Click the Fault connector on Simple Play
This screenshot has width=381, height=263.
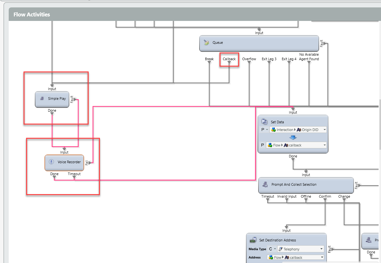[x=75, y=99]
